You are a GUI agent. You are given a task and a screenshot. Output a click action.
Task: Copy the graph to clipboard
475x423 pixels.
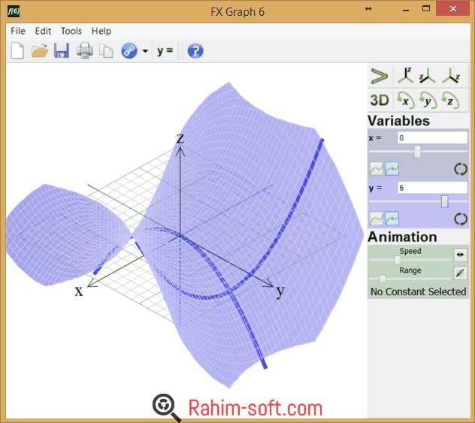(106, 51)
